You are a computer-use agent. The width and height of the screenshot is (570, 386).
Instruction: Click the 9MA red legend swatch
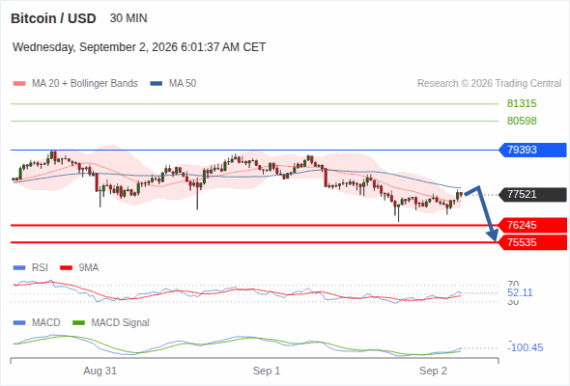[x=66, y=268]
